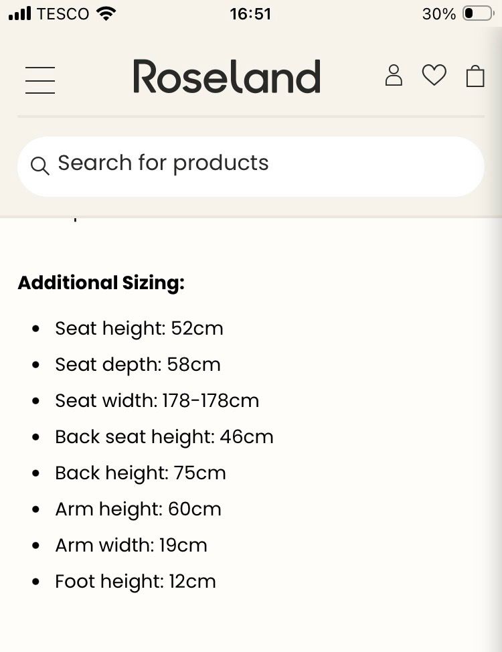Tap the 30% battery percentage text

pos(438,13)
